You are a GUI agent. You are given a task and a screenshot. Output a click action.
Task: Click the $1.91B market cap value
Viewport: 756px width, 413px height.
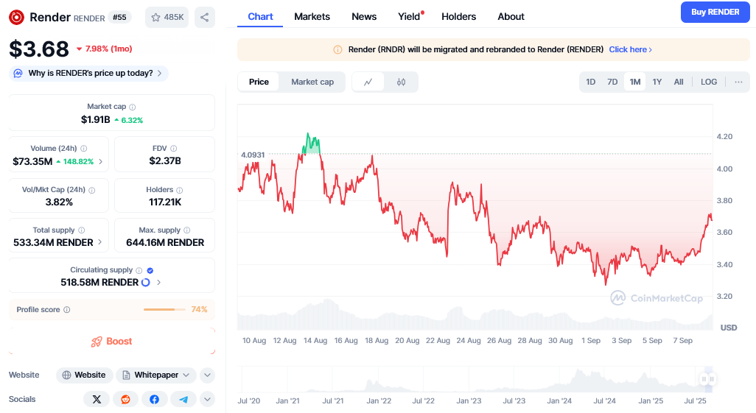[x=96, y=119]
